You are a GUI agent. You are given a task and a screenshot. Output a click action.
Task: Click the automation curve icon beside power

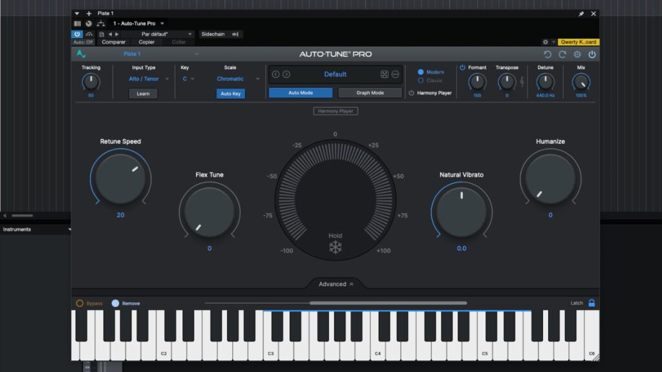pyautogui.click(x=89, y=34)
